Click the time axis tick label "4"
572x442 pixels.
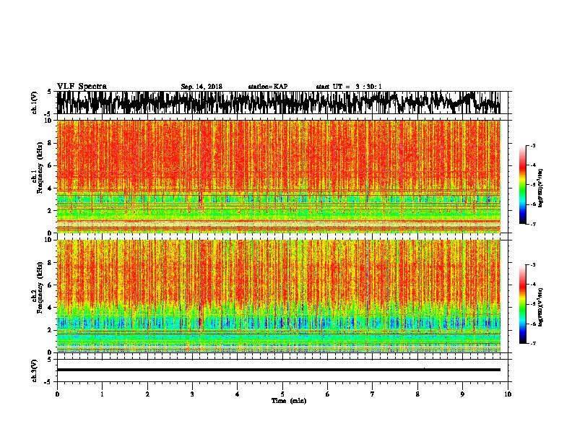point(237,394)
